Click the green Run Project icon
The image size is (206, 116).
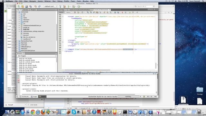tap(69, 6)
